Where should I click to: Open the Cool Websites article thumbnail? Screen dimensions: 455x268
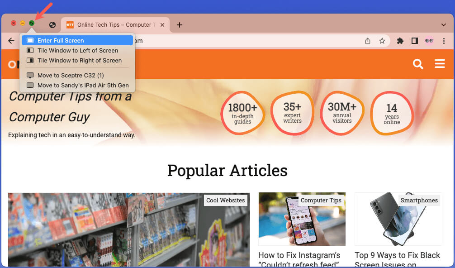click(128, 230)
